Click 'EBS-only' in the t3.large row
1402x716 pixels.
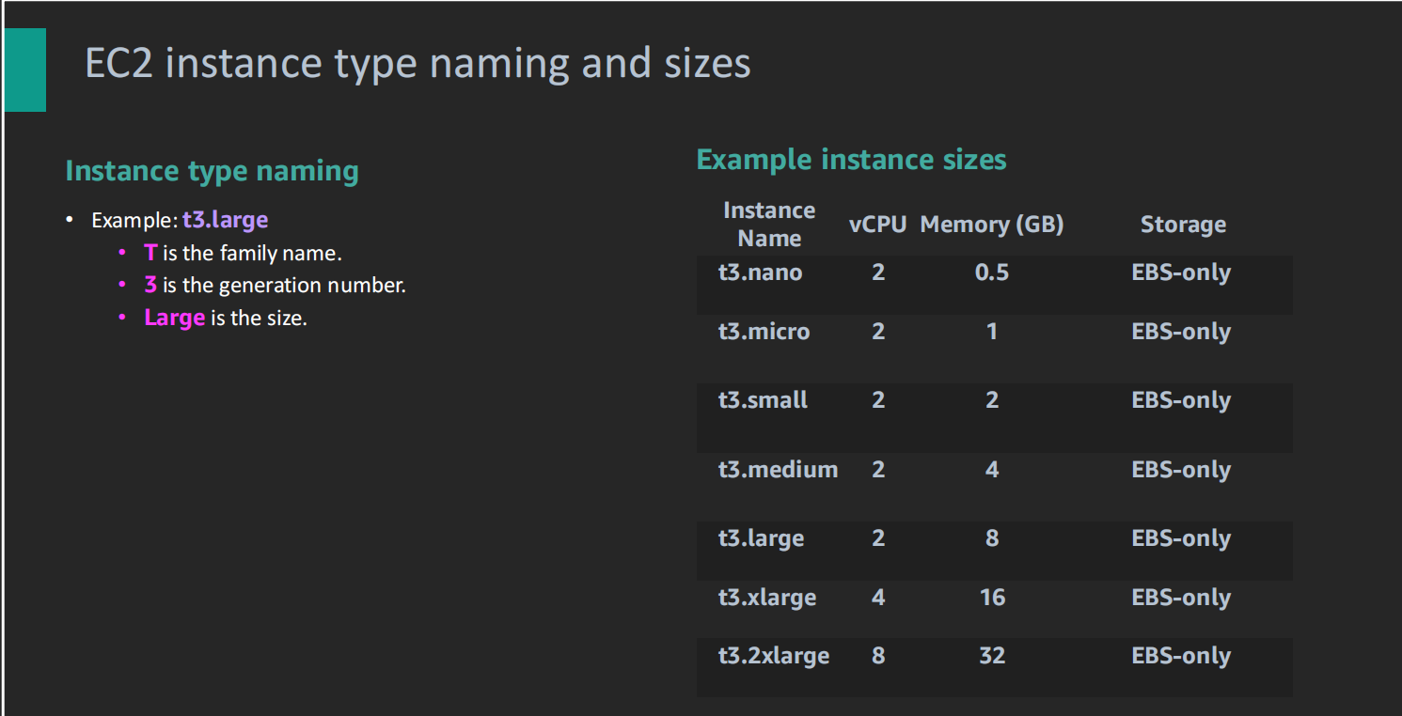(x=1181, y=538)
